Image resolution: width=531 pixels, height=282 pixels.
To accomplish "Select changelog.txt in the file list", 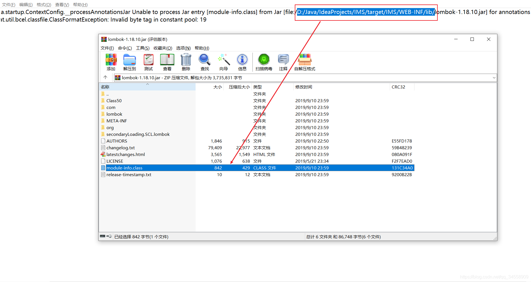I will click(x=120, y=148).
